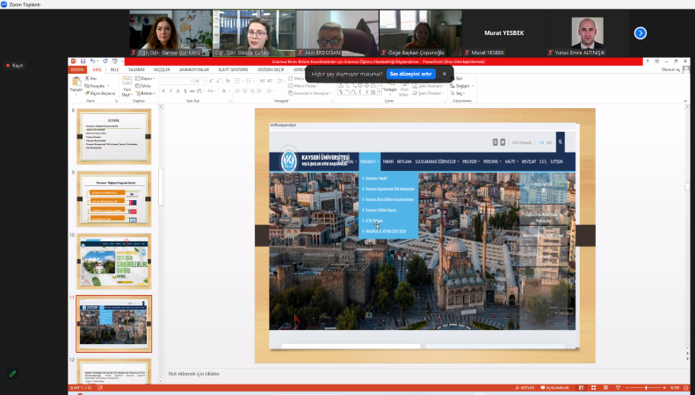The width and height of the screenshot is (695, 395).
Task: Click the Şekil Anahattı button
Action: (x=428, y=86)
